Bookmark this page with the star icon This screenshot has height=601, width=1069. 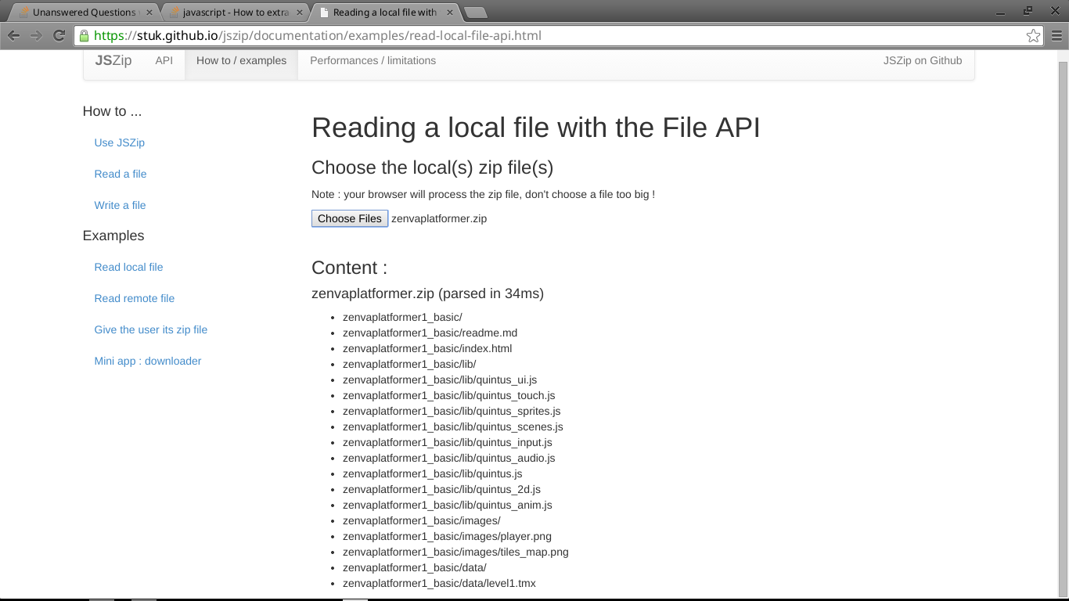(x=1033, y=35)
